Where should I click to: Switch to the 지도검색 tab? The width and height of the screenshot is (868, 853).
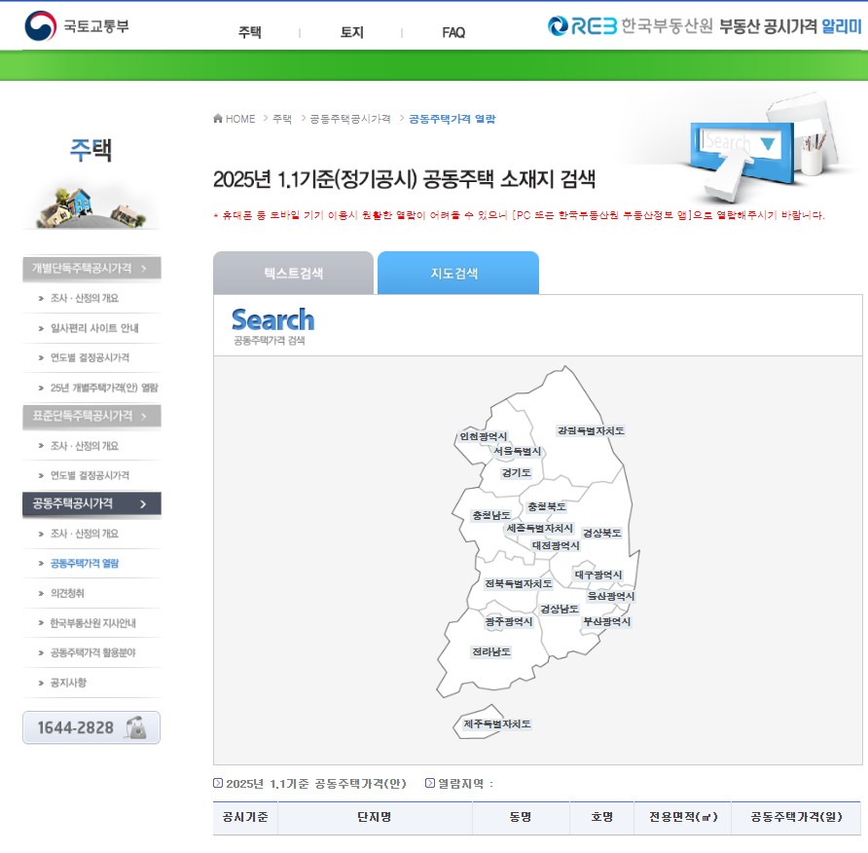point(457,274)
